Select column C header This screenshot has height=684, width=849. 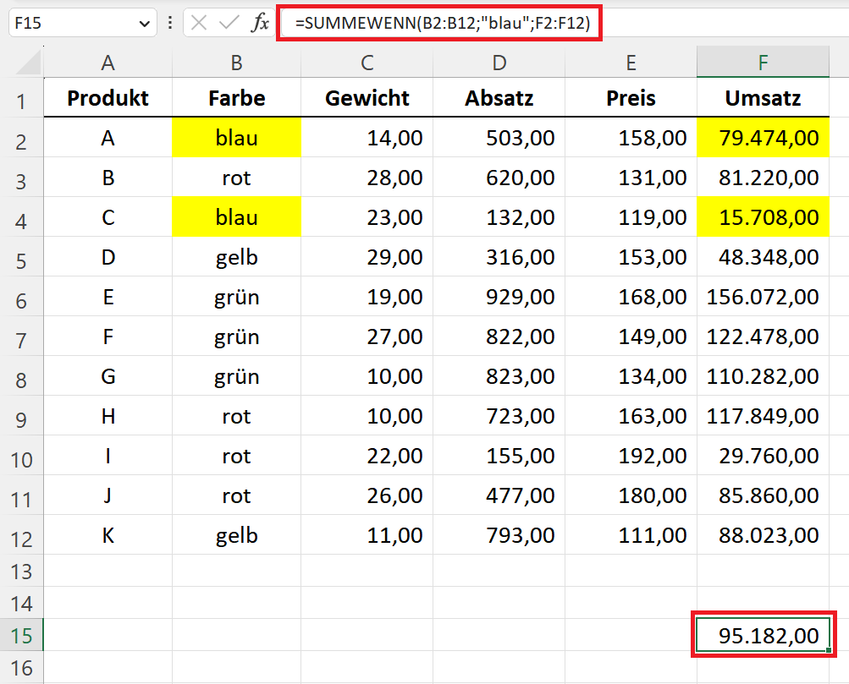[367, 63]
